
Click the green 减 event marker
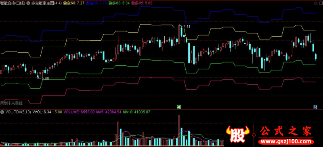click(x=179, y=107)
